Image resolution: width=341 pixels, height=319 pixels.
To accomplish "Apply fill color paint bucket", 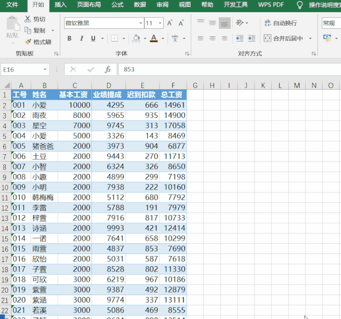I will coord(136,38).
